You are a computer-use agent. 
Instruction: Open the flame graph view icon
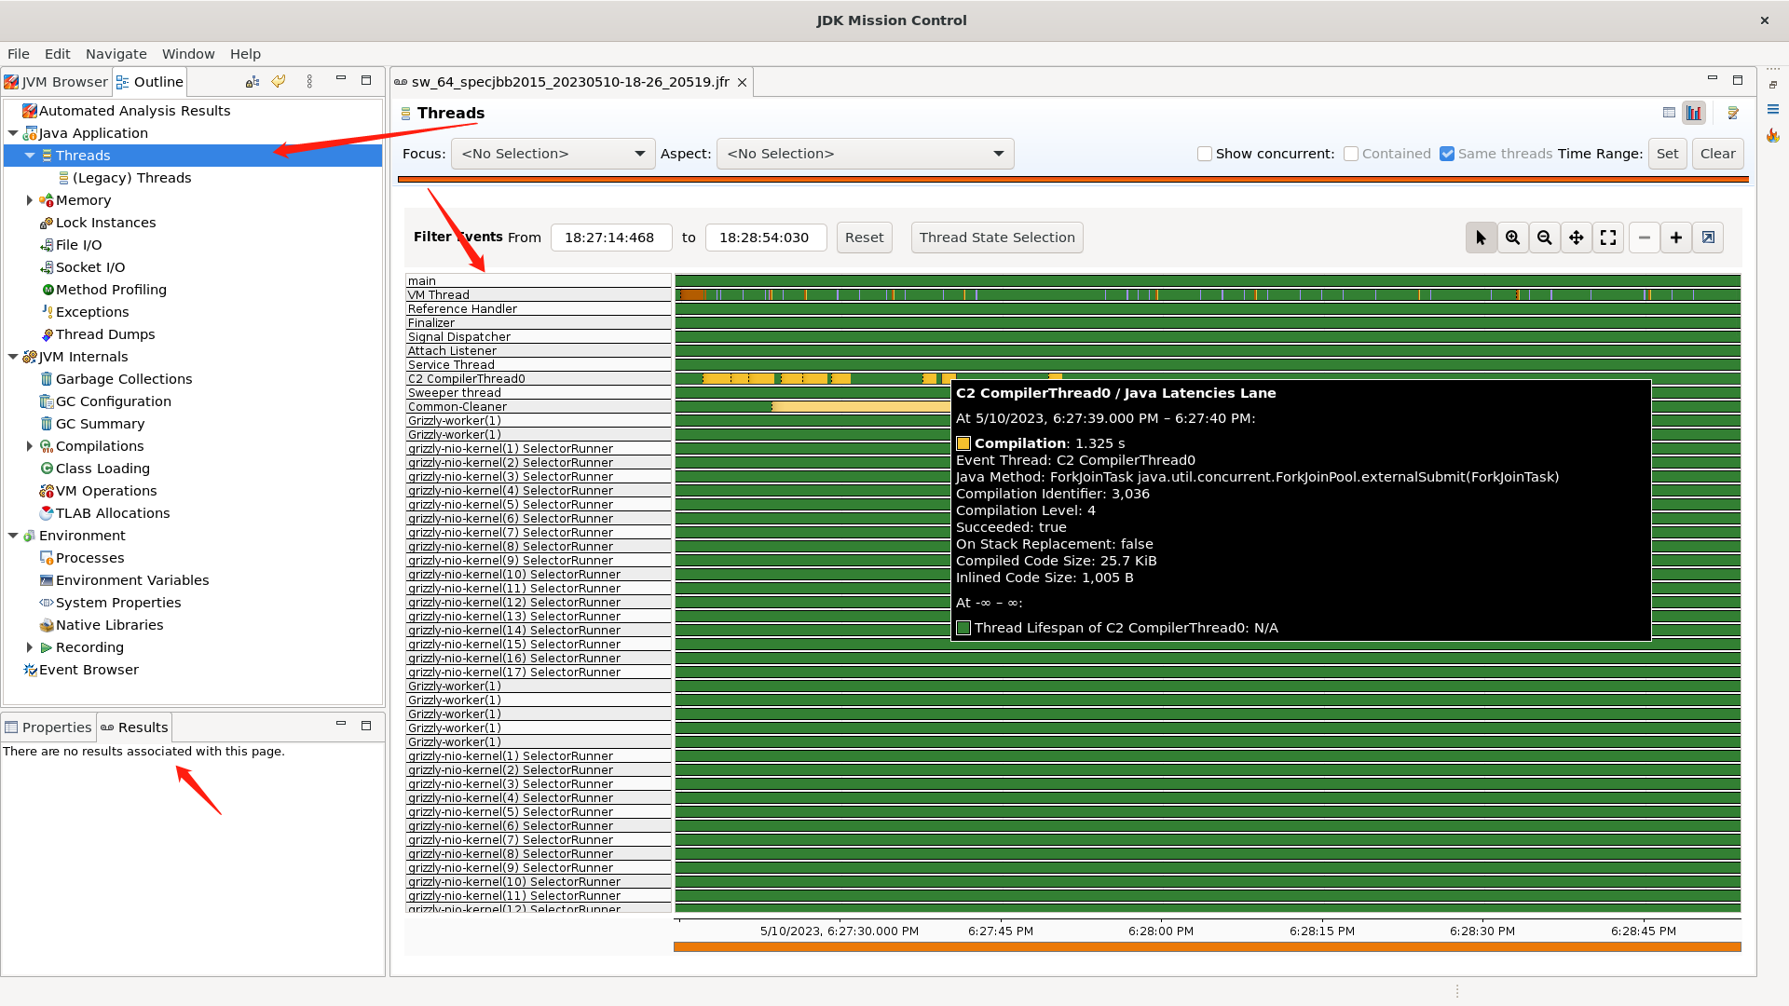[x=1772, y=135]
